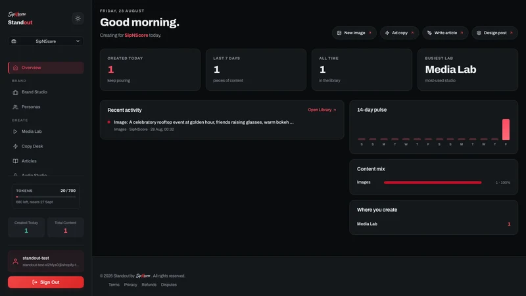Open the All Time stat card
The height and width of the screenshot is (296, 526).
(362, 70)
